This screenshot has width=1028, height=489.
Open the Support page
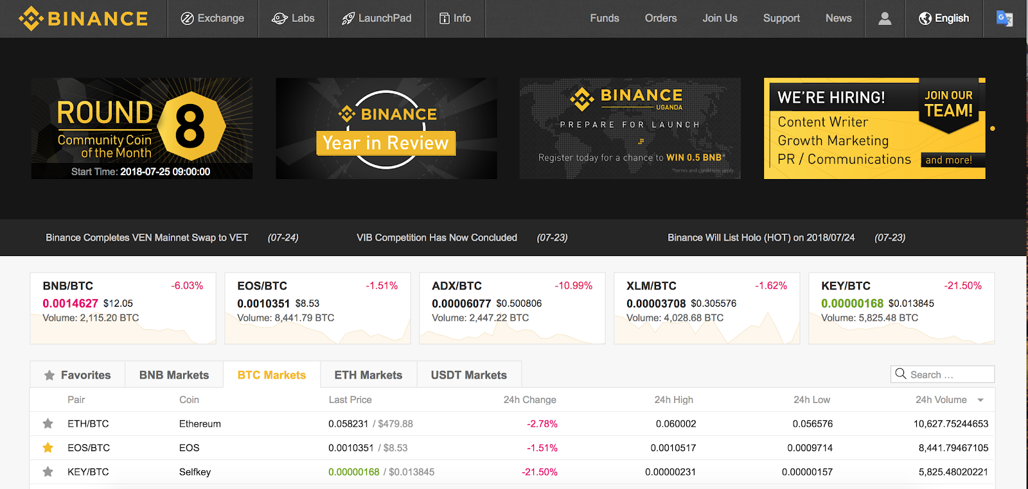(781, 19)
